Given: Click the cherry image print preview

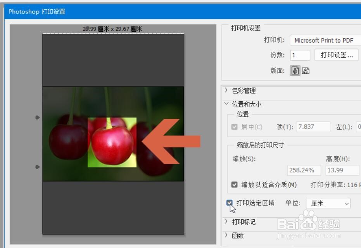Looking at the screenshot, I should click(x=113, y=134).
